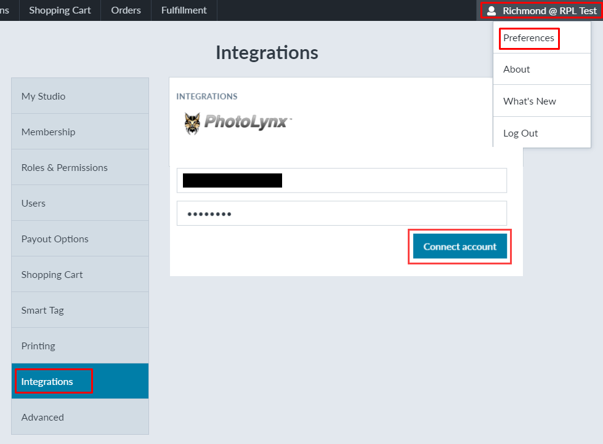Open Shopping Cart in the top navigation bar
Viewport: 603px width, 444px height.
pyautogui.click(x=60, y=10)
